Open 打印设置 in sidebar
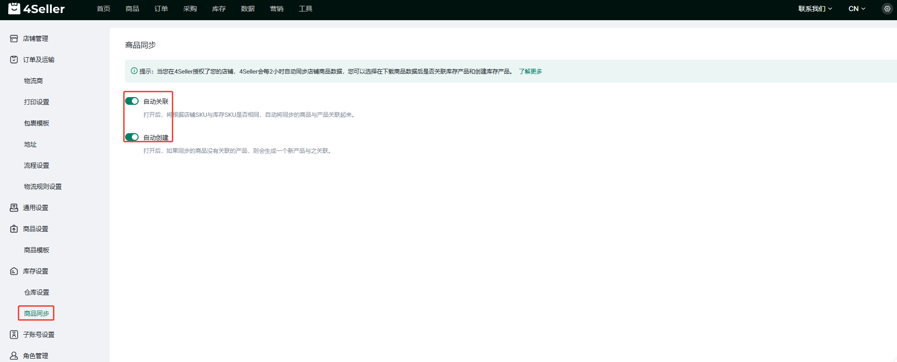This screenshot has height=362, width=897. click(37, 102)
